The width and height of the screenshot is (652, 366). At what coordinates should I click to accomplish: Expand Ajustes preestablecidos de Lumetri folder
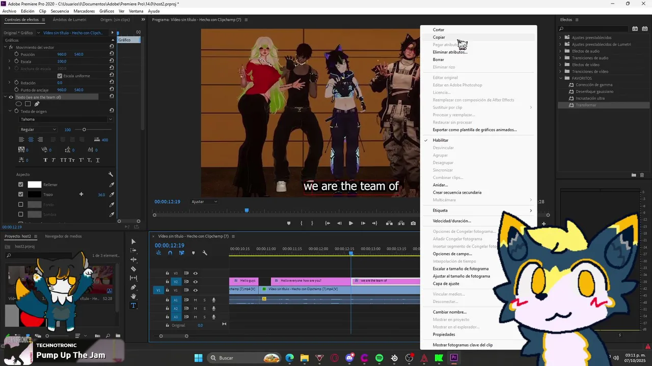[560, 44]
